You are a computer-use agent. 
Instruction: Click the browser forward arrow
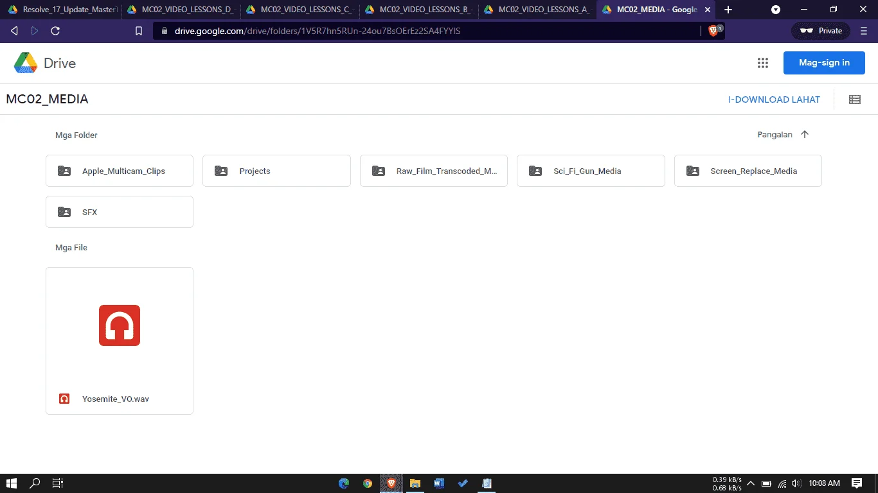[x=35, y=31]
